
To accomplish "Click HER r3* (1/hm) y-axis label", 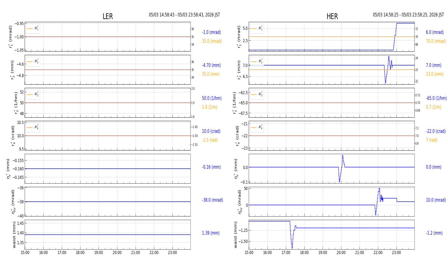I will click(x=235, y=103).
